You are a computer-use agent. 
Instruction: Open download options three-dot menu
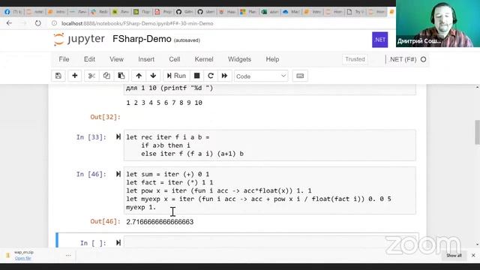pos(68,255)
